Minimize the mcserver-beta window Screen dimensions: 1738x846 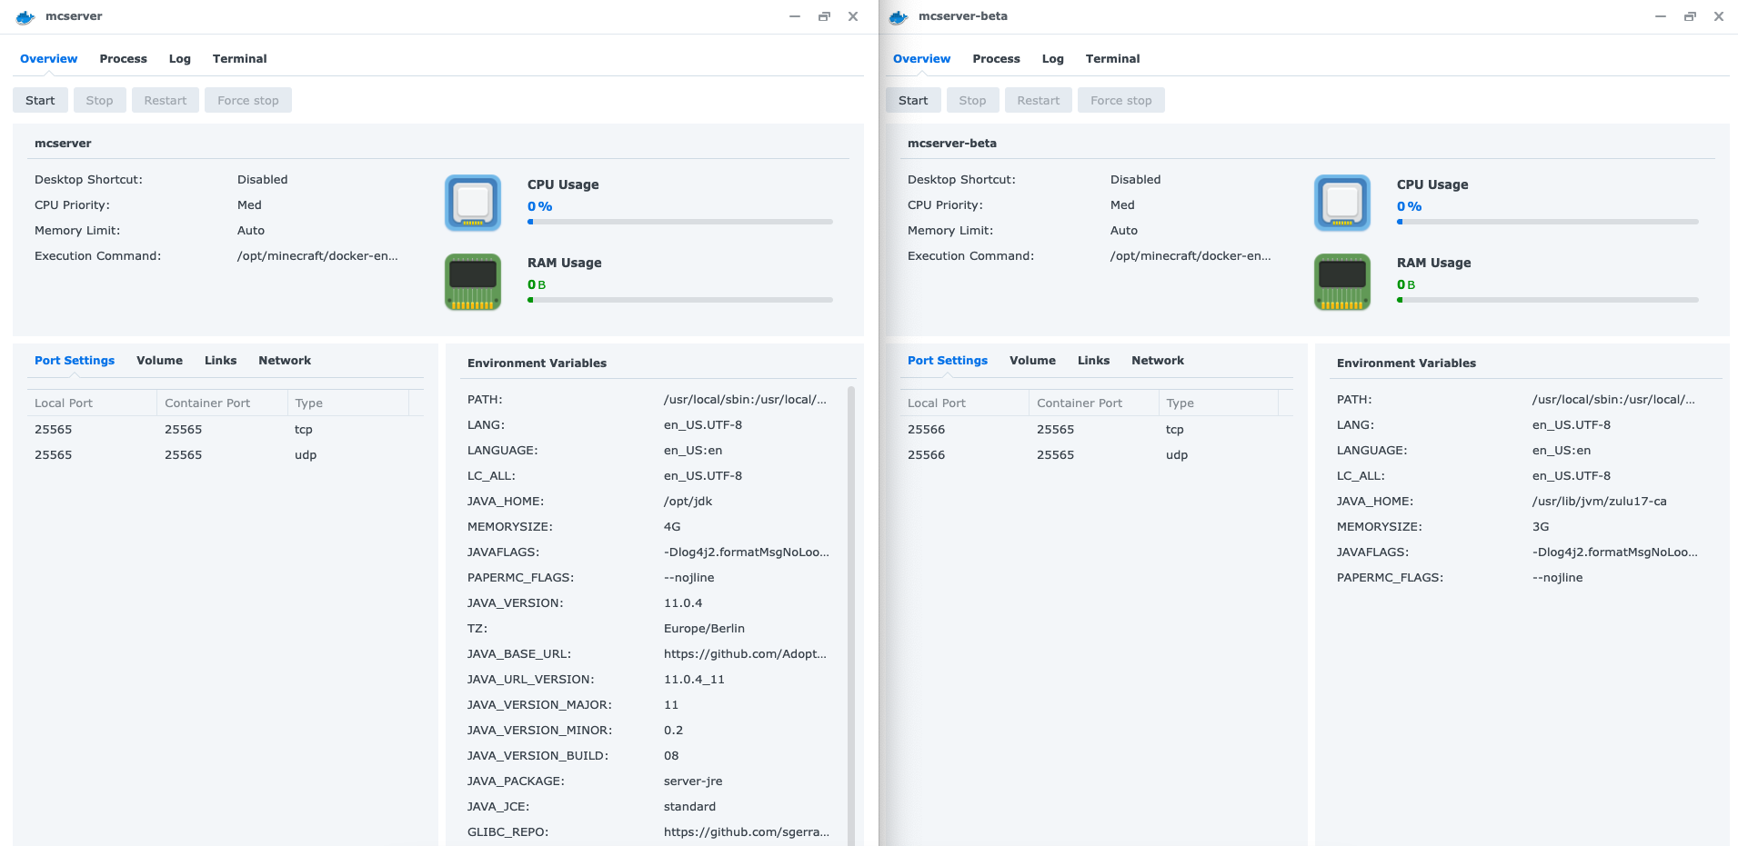(1661, 16)
